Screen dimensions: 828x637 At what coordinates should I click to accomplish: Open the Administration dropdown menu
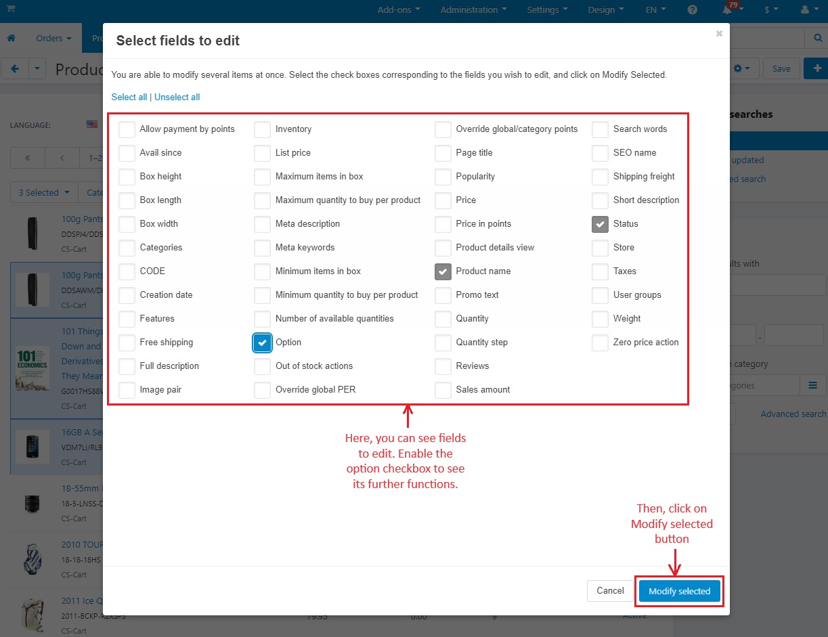coord(474,10)
